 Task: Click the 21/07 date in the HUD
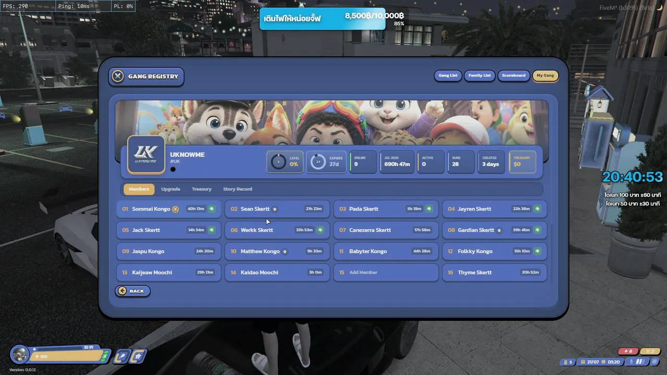pyautogui.click(x=593, y=362)
